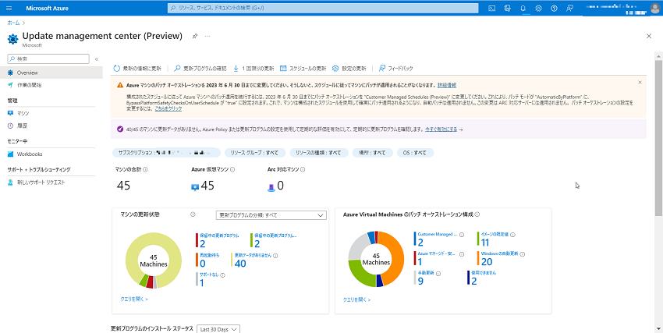Click the イメージの既定値 count 11
This screenshot has width=663, height=333.
point(485,242)
